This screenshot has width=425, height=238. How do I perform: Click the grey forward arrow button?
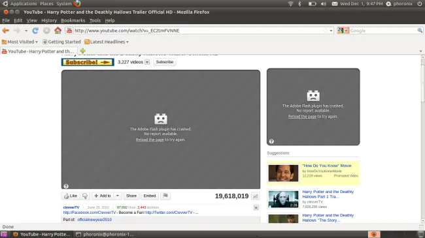pyautogui.click(x=17, y=31)
